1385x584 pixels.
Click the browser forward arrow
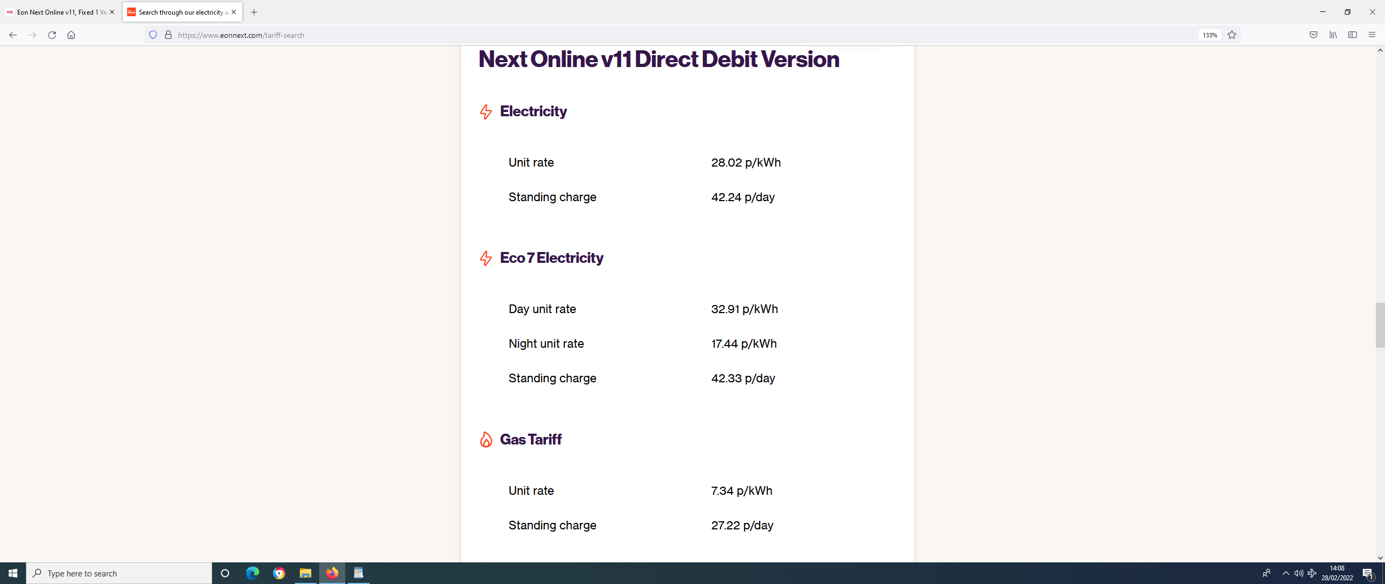tap(32, 35)
